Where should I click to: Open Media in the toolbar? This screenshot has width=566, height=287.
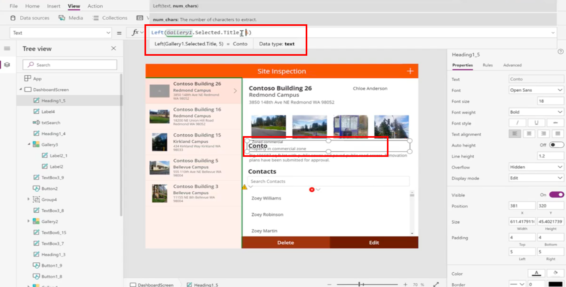[71, 18]
